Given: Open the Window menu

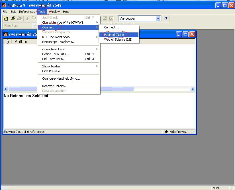Looking at the screenshot, I should coord(54,12).
